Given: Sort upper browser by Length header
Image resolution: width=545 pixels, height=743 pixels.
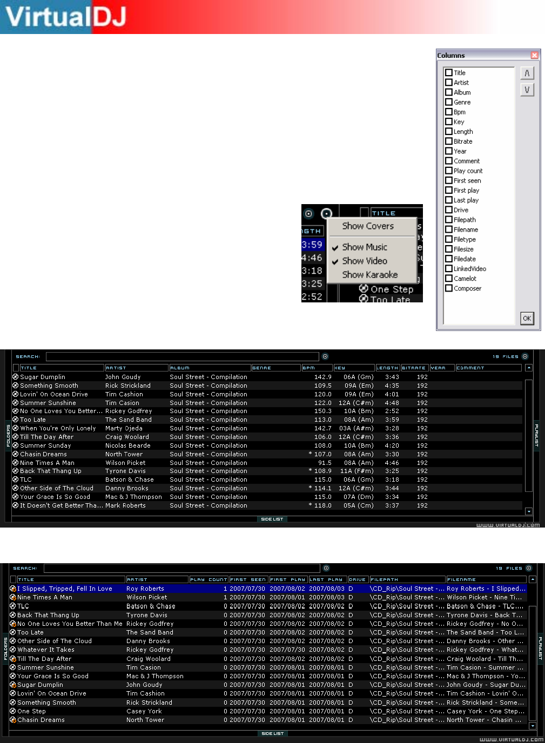Looking at the screenshot, I should (388, 368).
